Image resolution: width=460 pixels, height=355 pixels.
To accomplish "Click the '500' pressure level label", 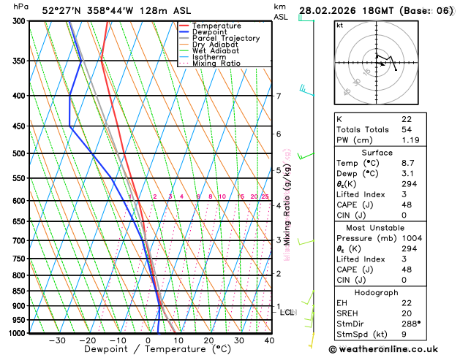I will click(20, 153).
